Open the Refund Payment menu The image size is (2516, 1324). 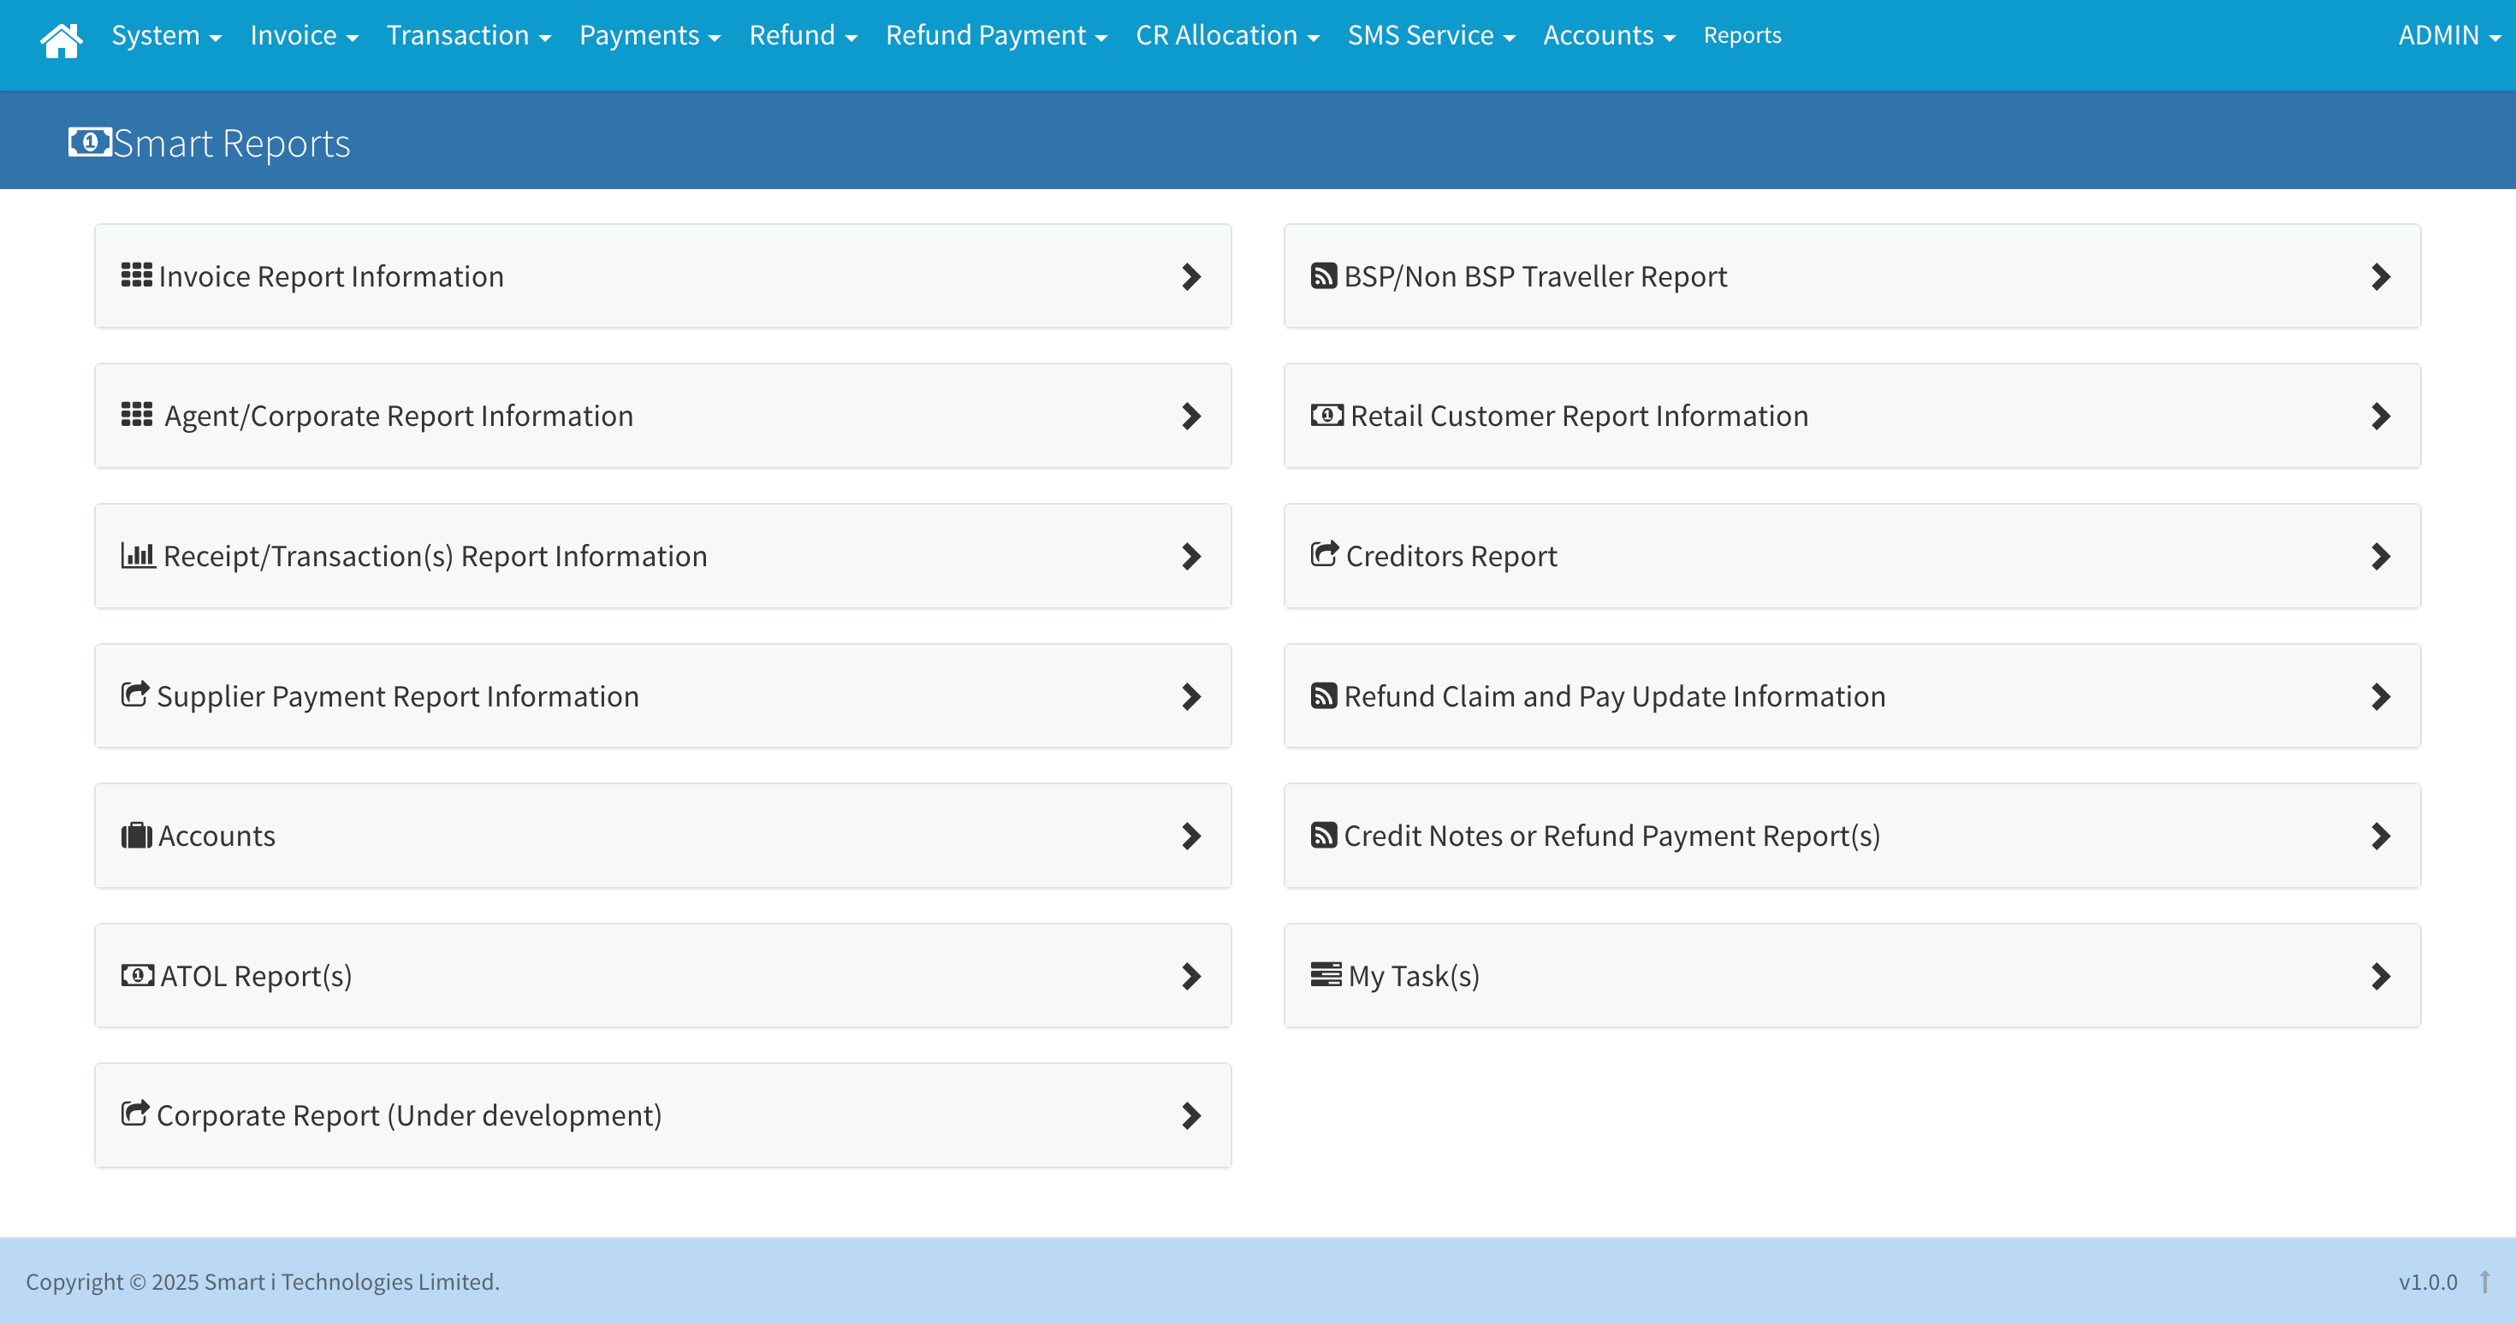pyautogui.click(x=996, y=36)
